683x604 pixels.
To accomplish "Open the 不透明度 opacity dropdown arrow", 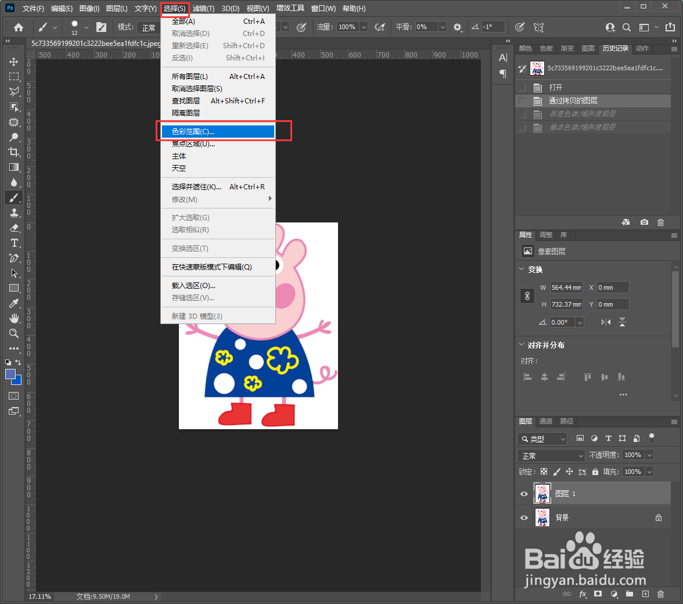I will pyautogui.click(x=649, y=455).
